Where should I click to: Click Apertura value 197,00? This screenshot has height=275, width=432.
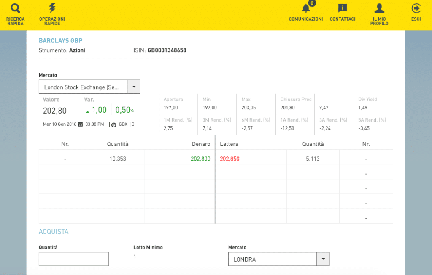tap(171, 108)
